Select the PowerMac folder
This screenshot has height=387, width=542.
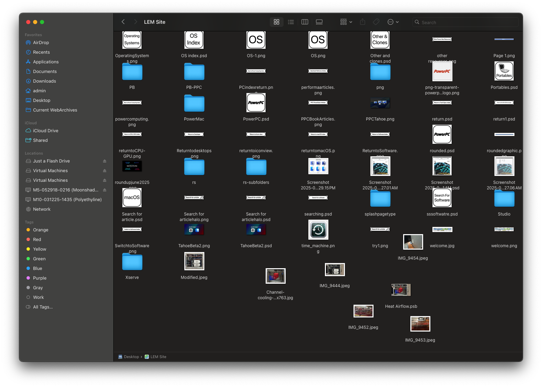click(194, 104)
